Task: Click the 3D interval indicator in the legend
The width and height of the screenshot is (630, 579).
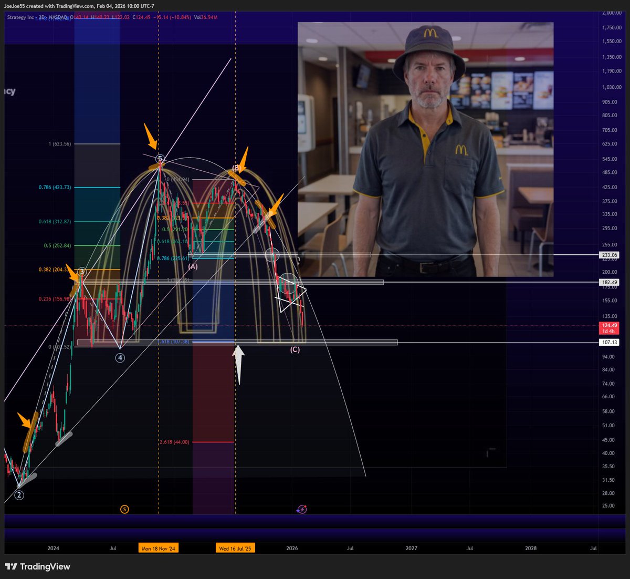Action: [40, 17]
